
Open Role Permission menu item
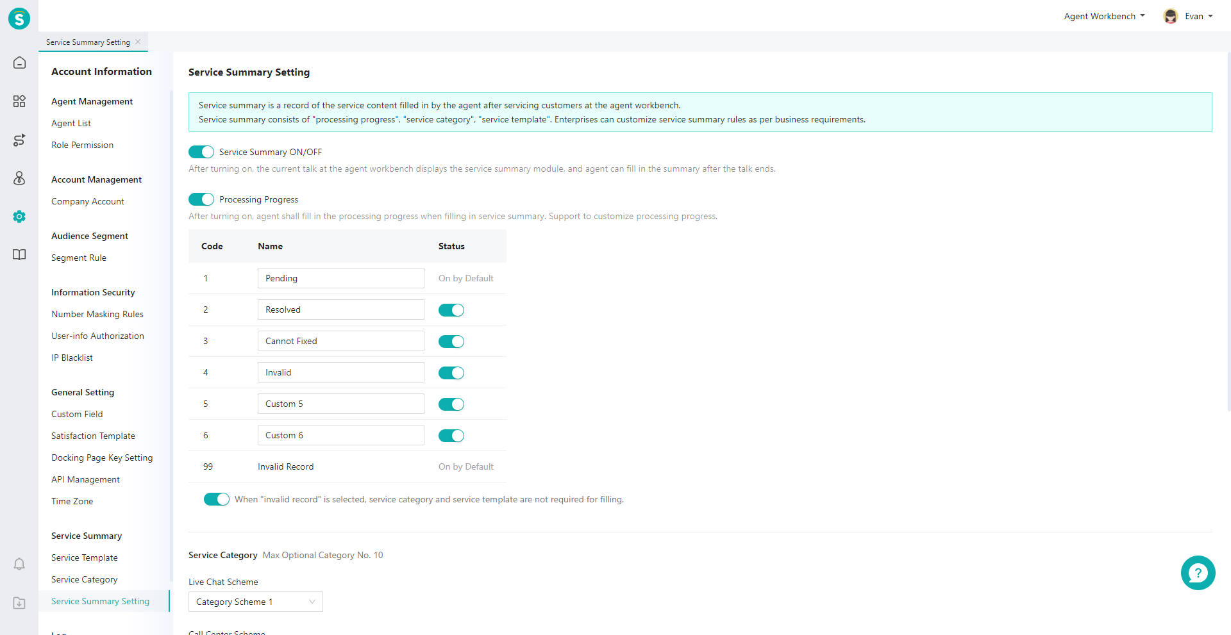point(82,145)
